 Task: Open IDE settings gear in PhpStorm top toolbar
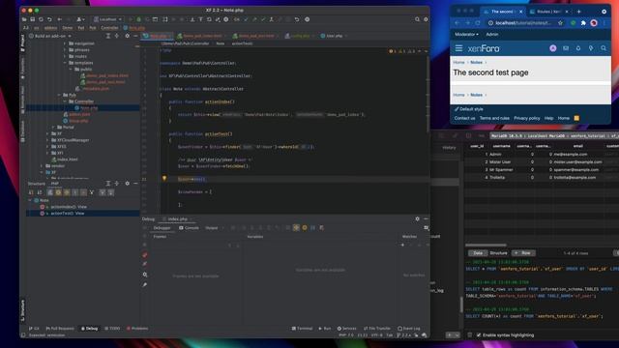426,19
